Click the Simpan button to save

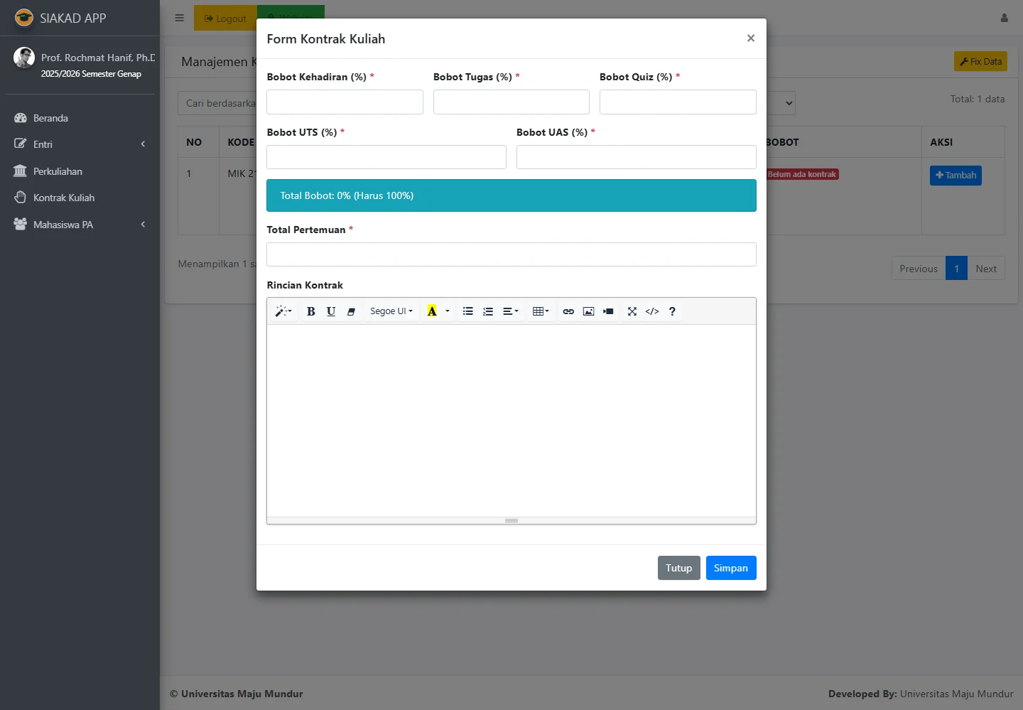[730, 568]
